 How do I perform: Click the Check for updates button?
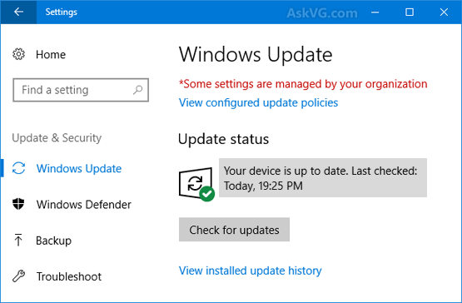pyautogui.click(x=234, y=230)
